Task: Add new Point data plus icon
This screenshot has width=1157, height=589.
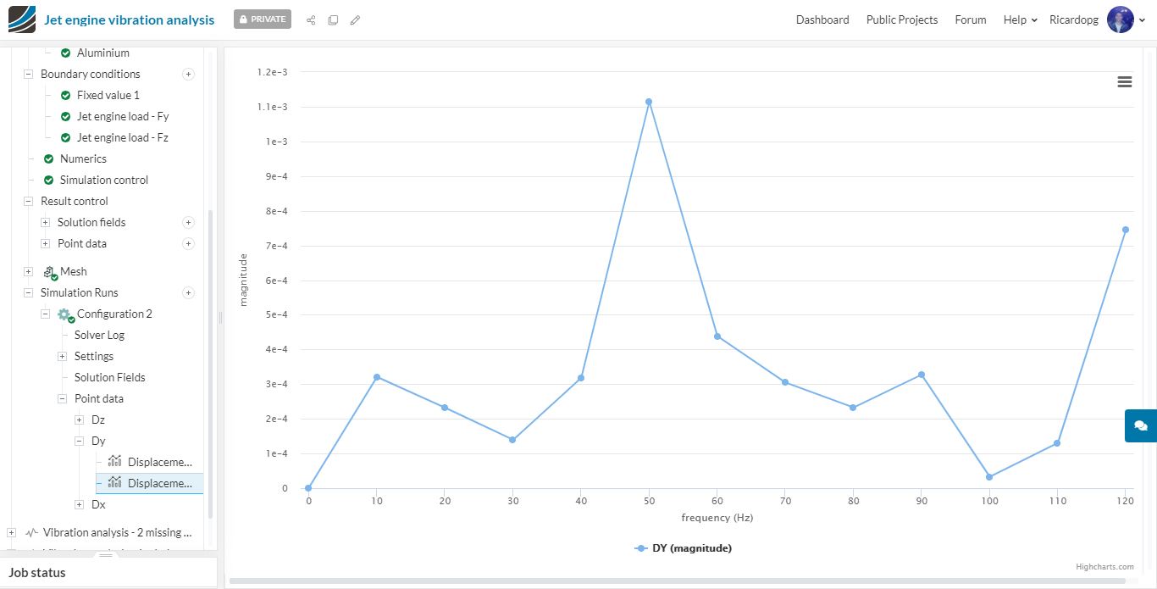Action: click(x=189, y=243)
